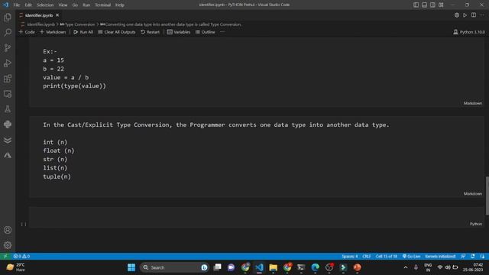The height and width of the screenshot is (275, 489).
Task: Select the identifier.ipynb editor tab
Action: [39, 15]
